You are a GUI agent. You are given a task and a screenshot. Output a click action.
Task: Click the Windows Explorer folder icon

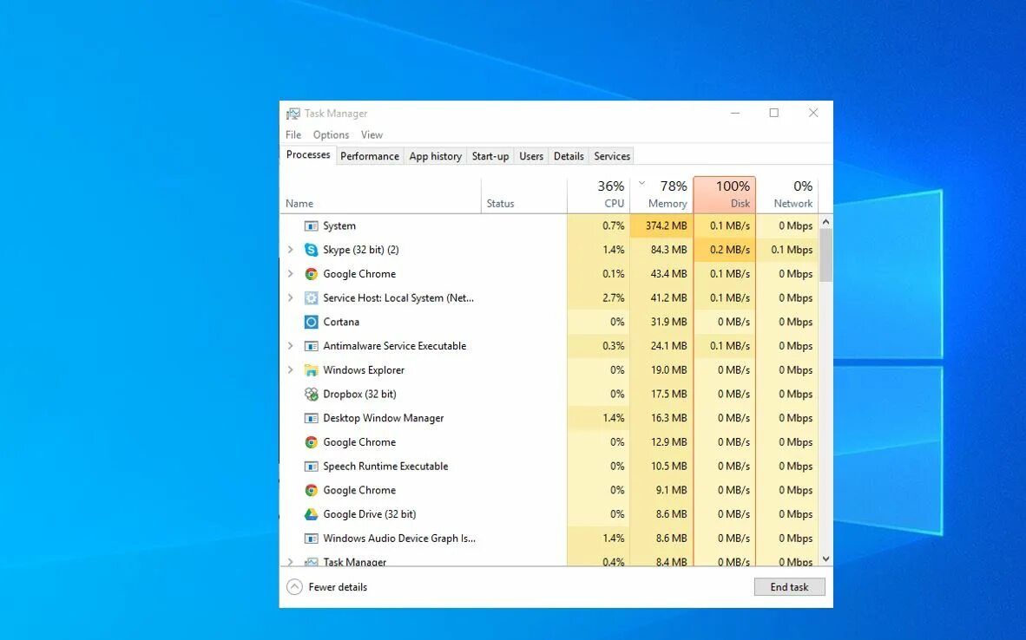[312, 370]
